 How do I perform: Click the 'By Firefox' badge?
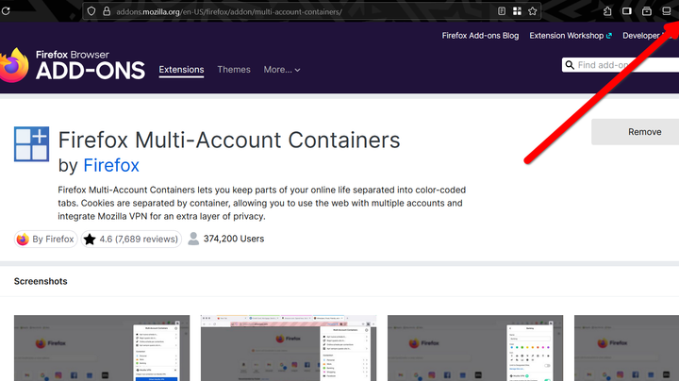point(46,239)
